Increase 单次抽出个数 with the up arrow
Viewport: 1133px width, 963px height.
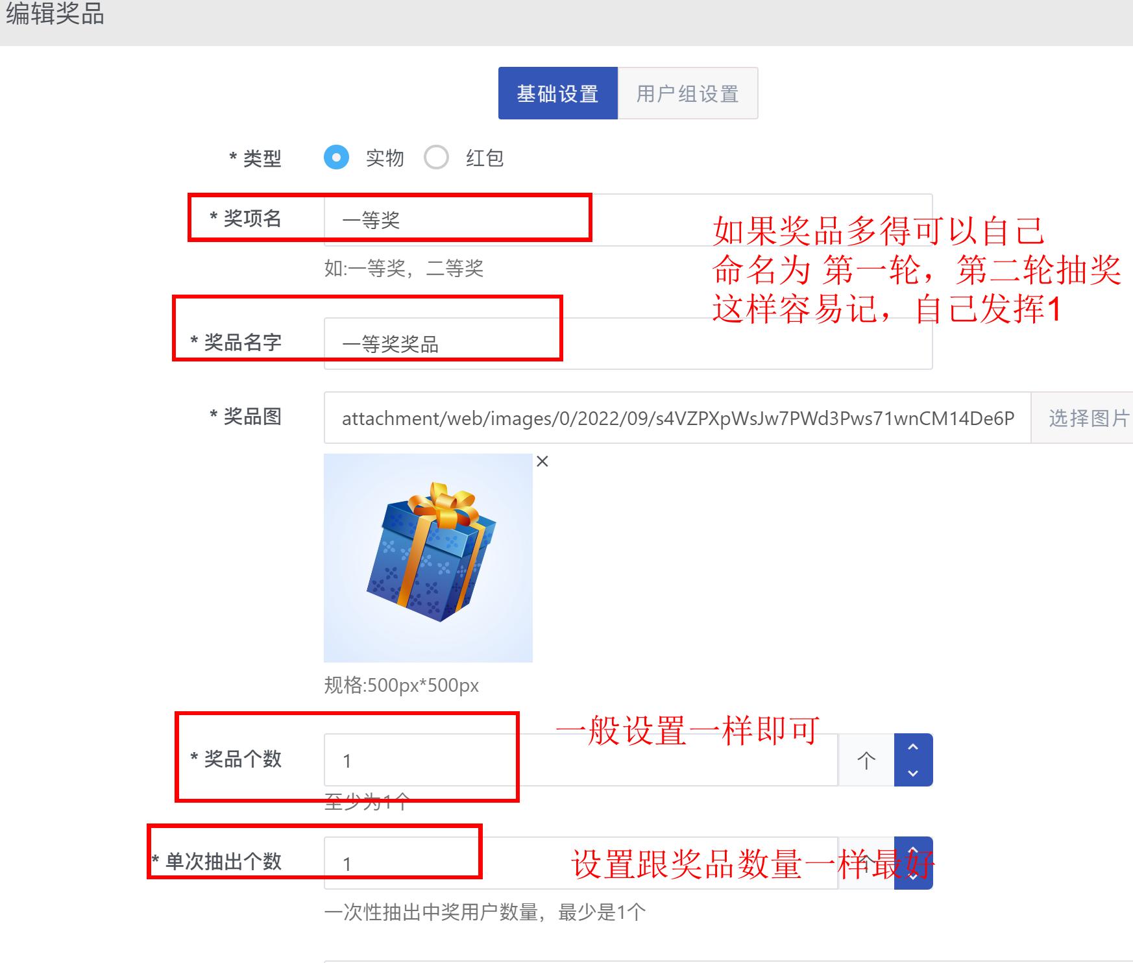[913, 850]
